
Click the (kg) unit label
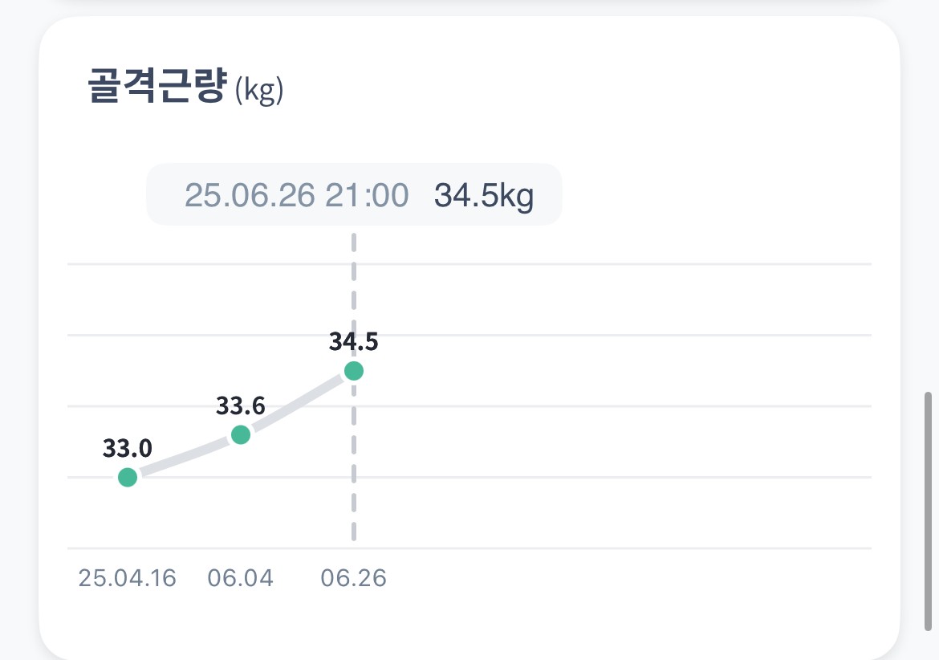(x=258, y=92)
